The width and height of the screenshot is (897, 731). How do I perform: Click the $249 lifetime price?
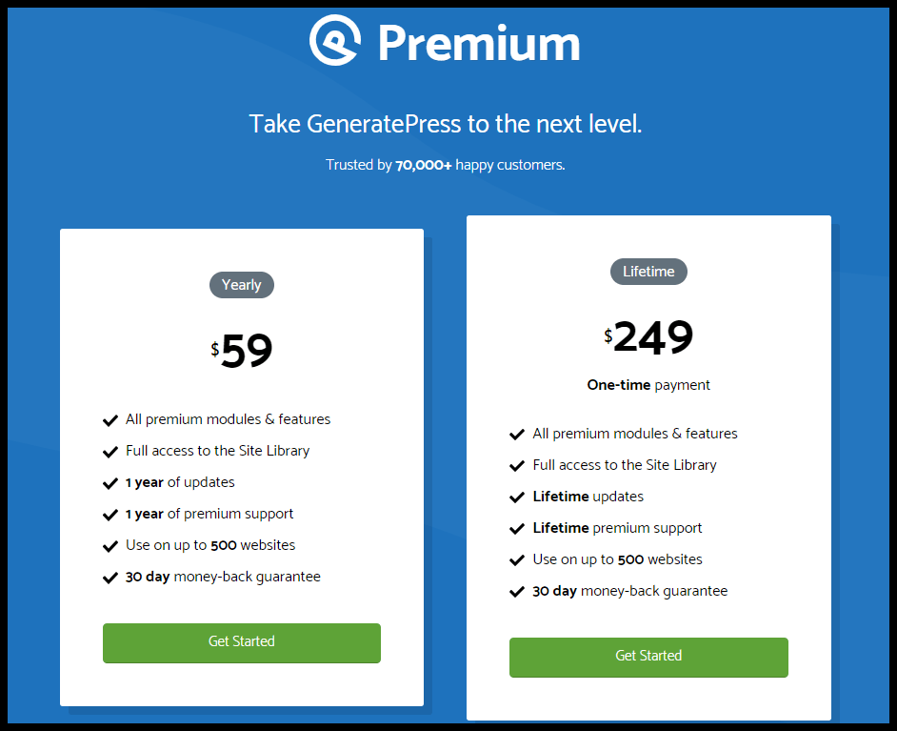(650, 336)
